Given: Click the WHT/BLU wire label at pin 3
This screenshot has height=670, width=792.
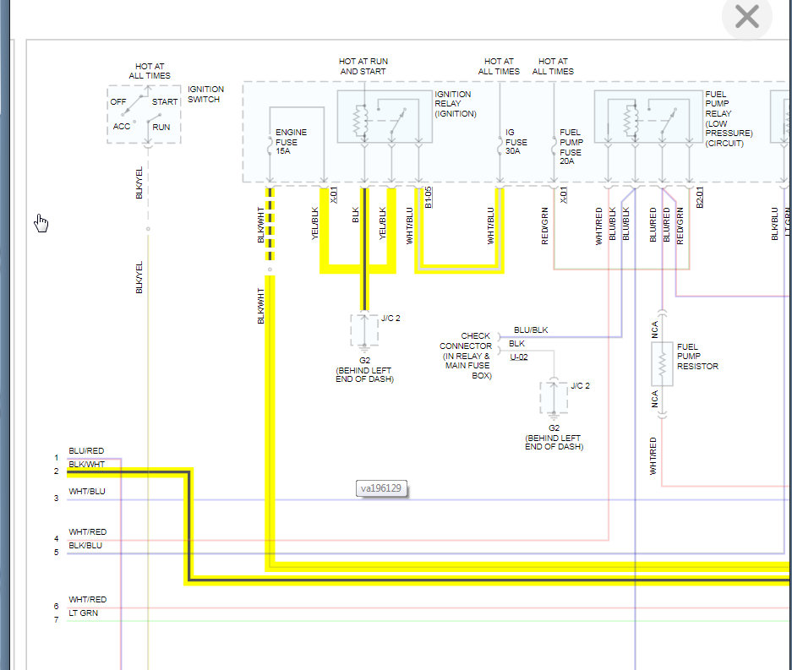Looking at the screenshot, I should (87, 491).
